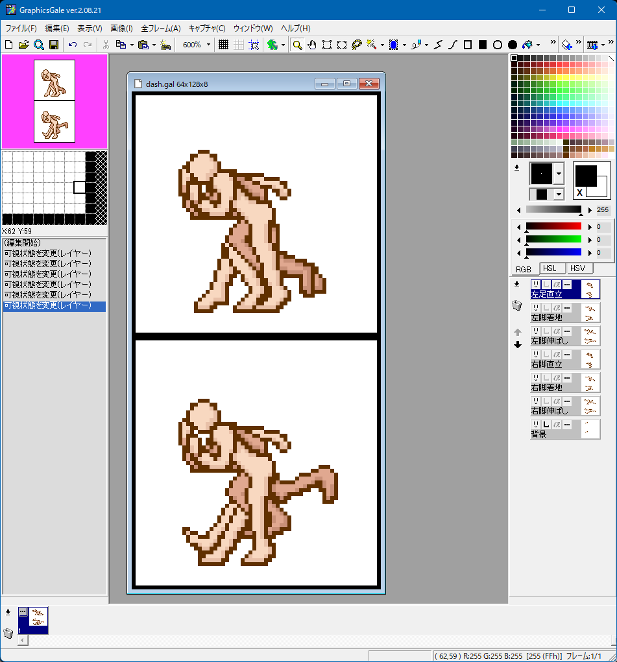
Task: Click the layer trash can icon
Action: point(517,305)
